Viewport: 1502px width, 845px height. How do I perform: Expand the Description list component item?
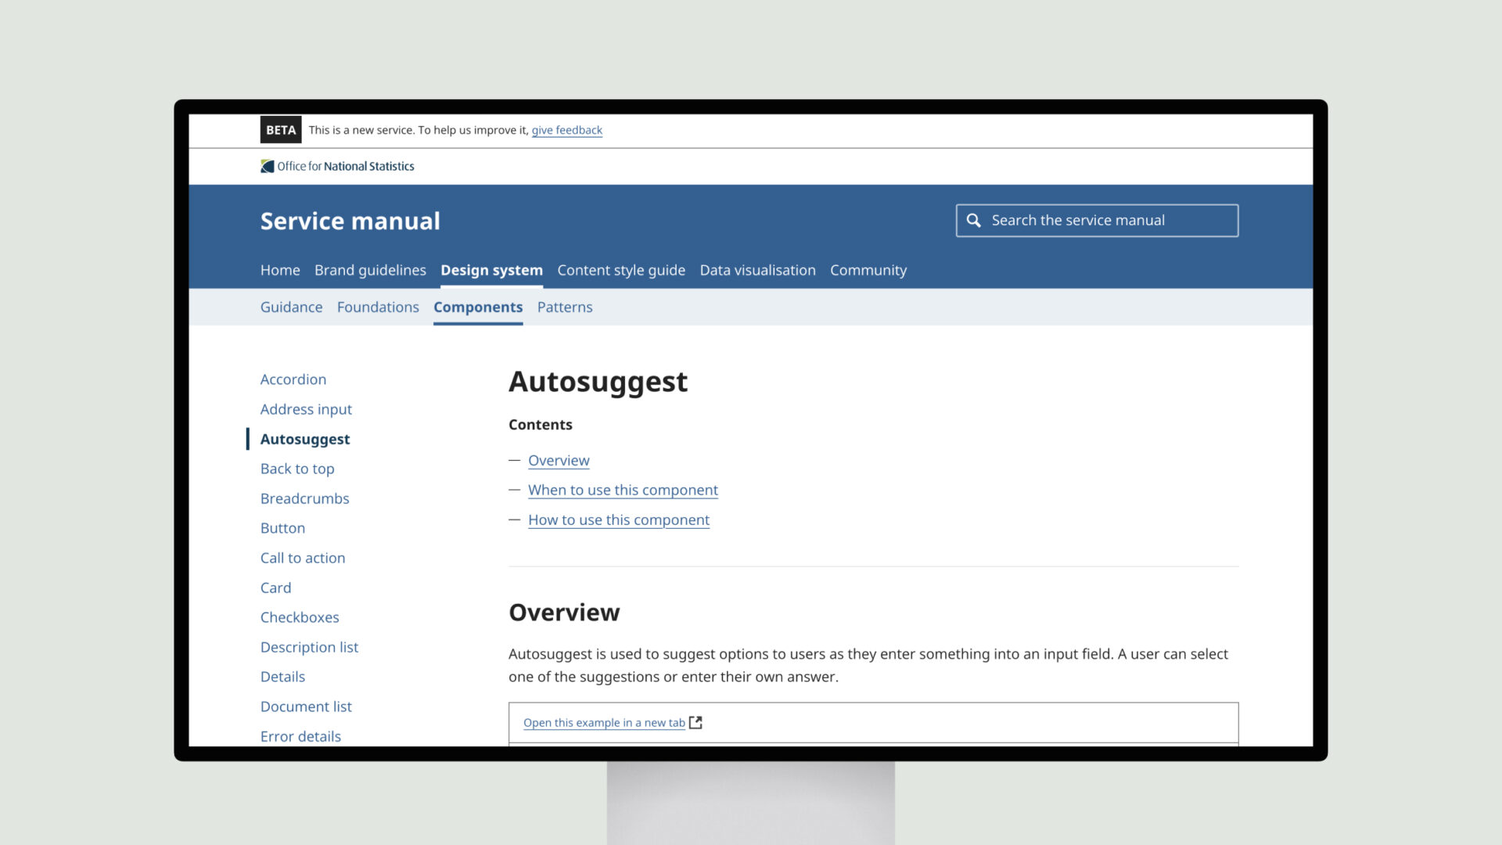pyautogui.click(x=310, y=647)
